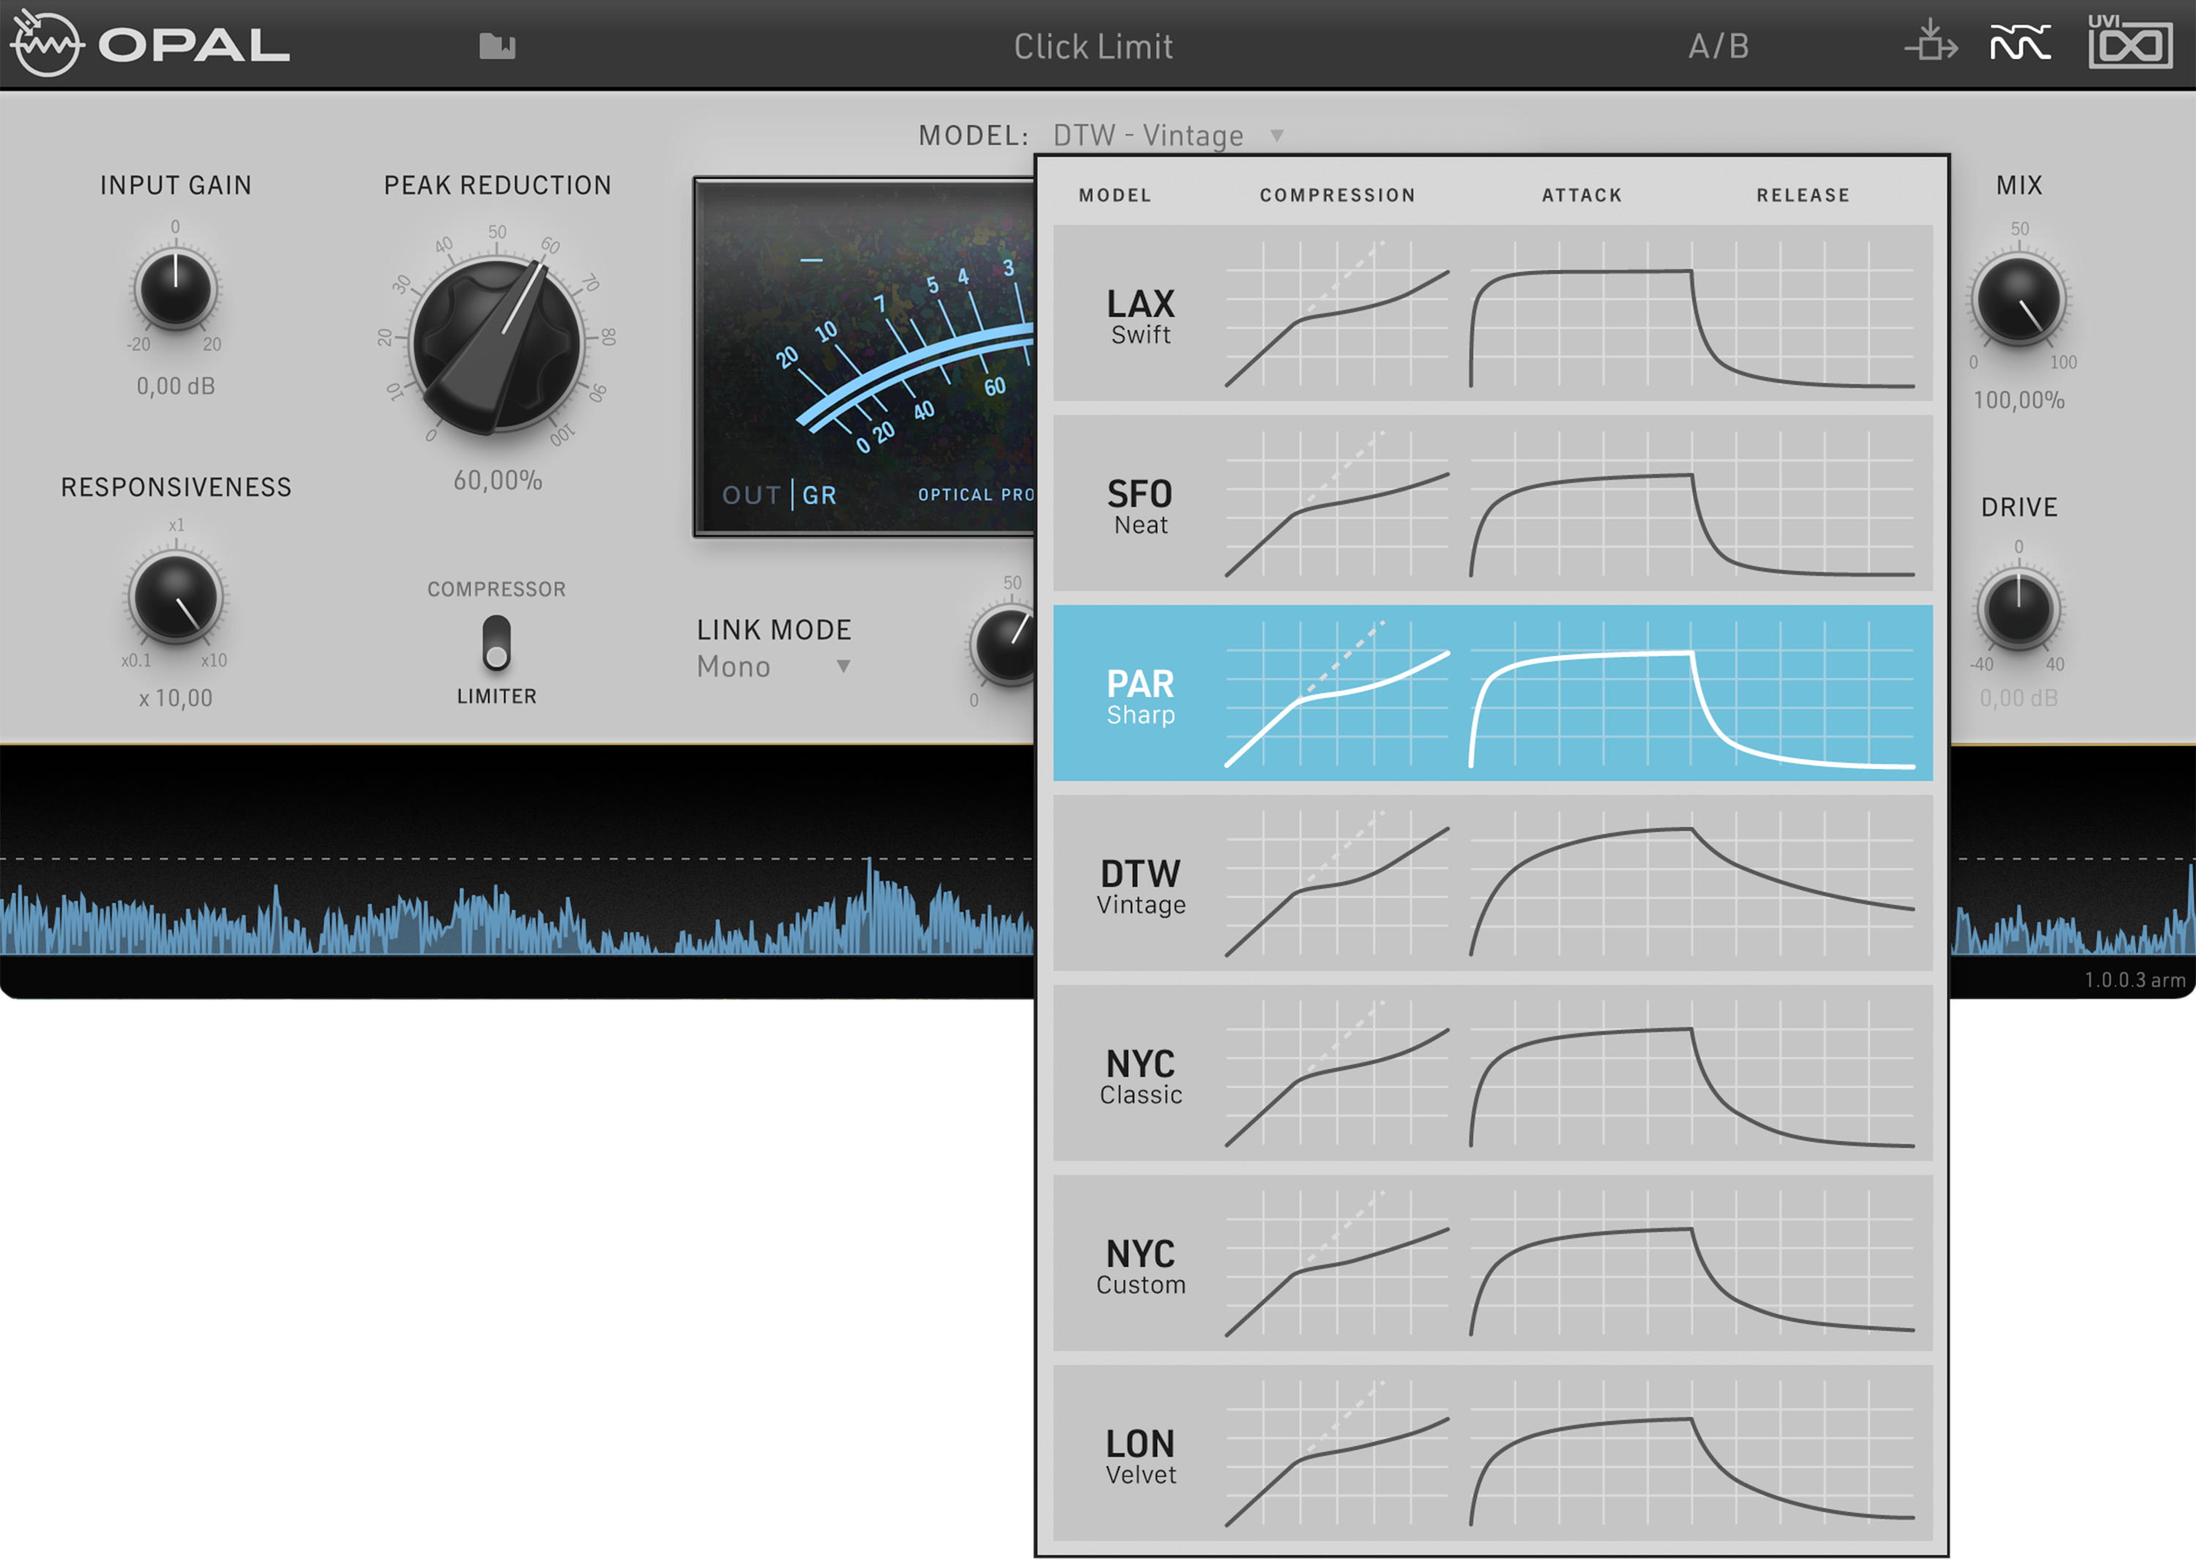Switch VU meter to OUT mode
Screen dimensions: 2196x1559
tap(751, 495)
